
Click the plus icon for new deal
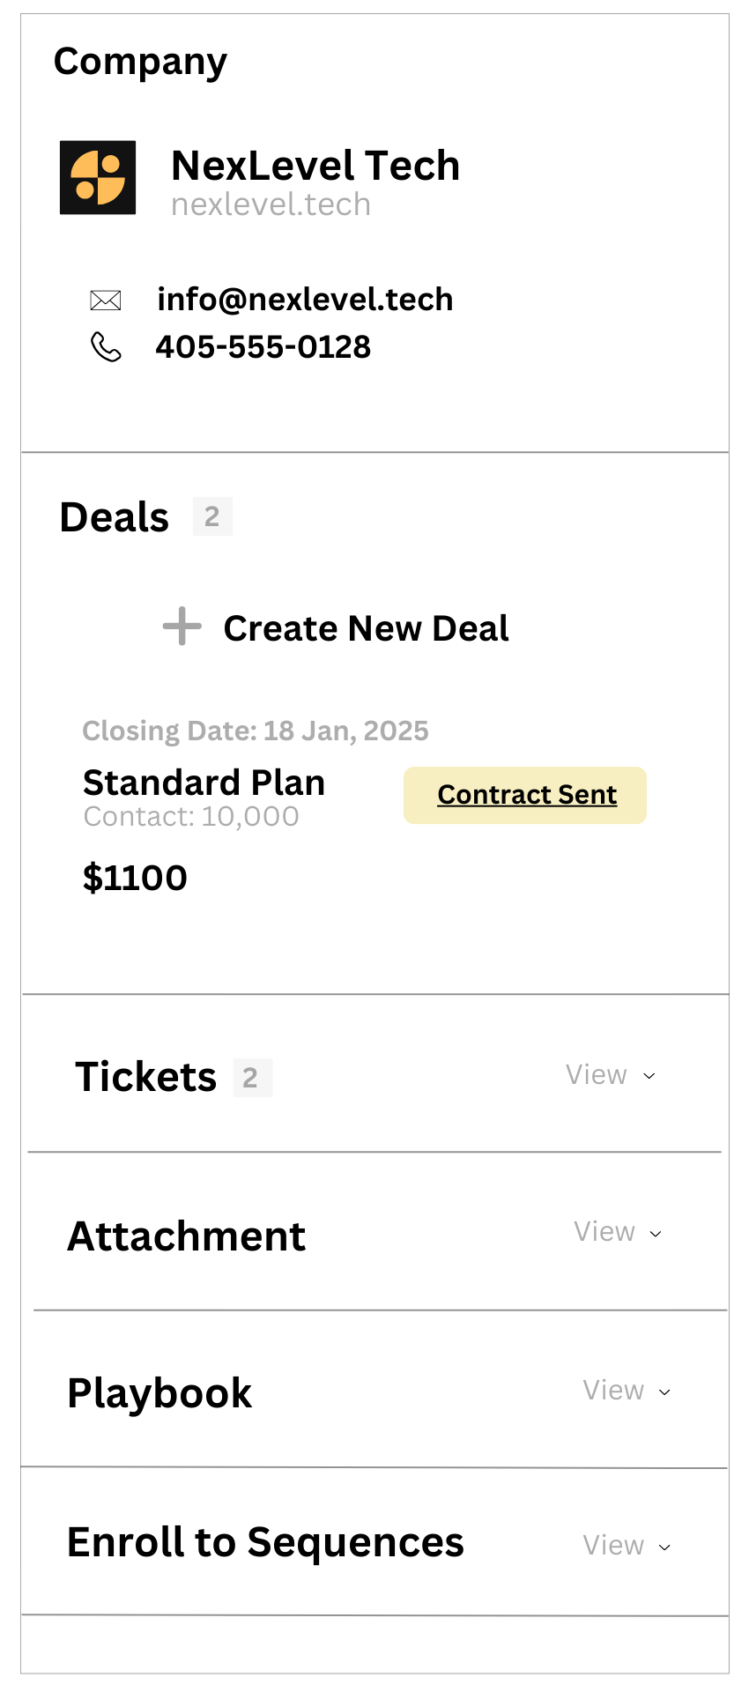coord(182,627)
